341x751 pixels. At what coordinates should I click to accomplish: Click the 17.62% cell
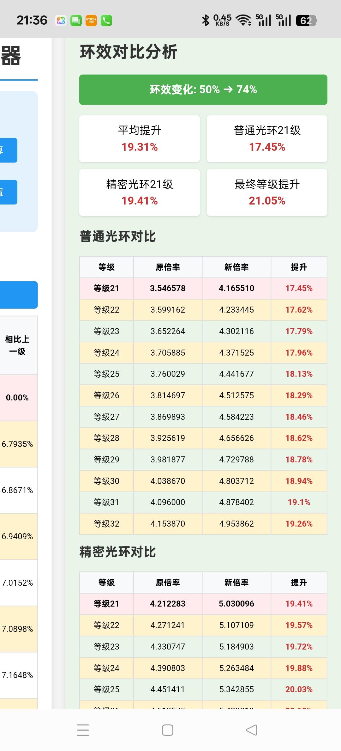(299, 310)
